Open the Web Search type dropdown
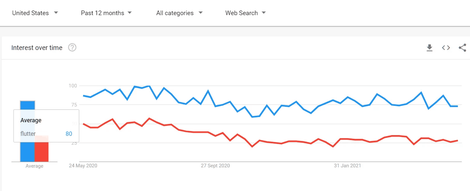 245,13
